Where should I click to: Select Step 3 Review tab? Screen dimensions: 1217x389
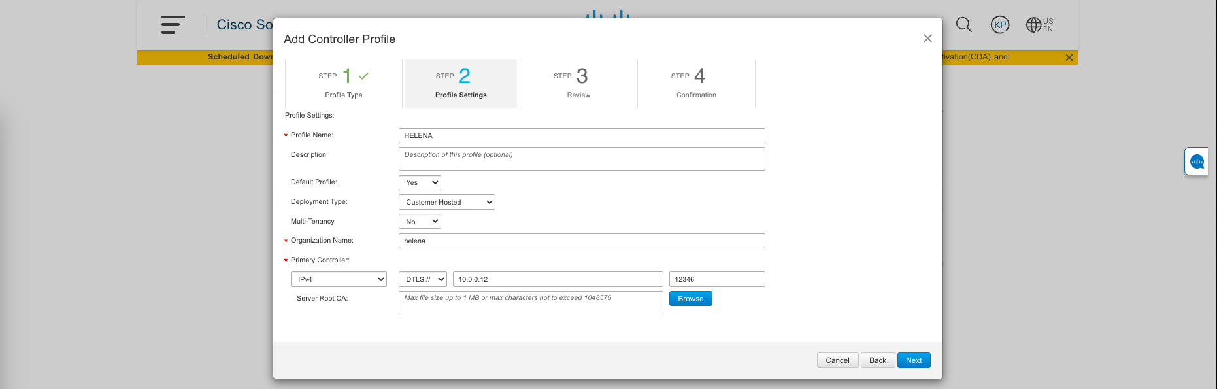[x=578, y=84]
